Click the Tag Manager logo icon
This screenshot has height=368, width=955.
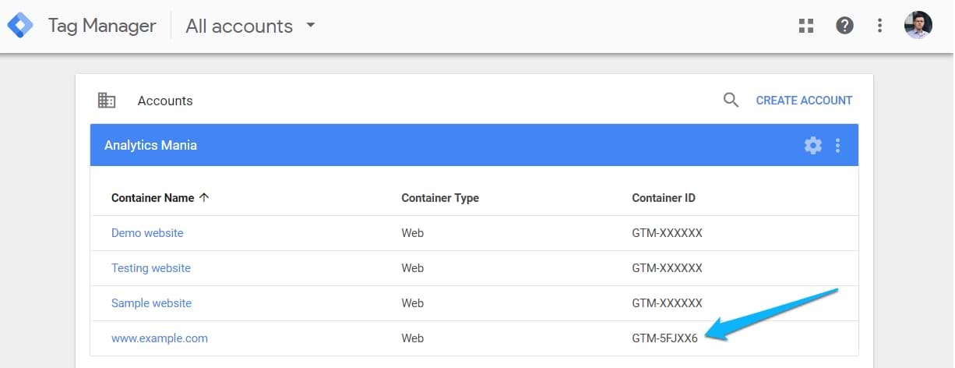(x=20, y=26)
